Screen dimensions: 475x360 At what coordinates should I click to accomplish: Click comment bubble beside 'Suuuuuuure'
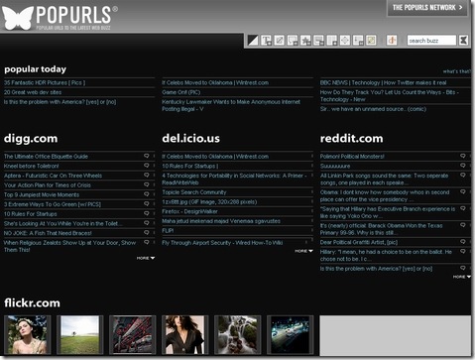tap(463, 166)
